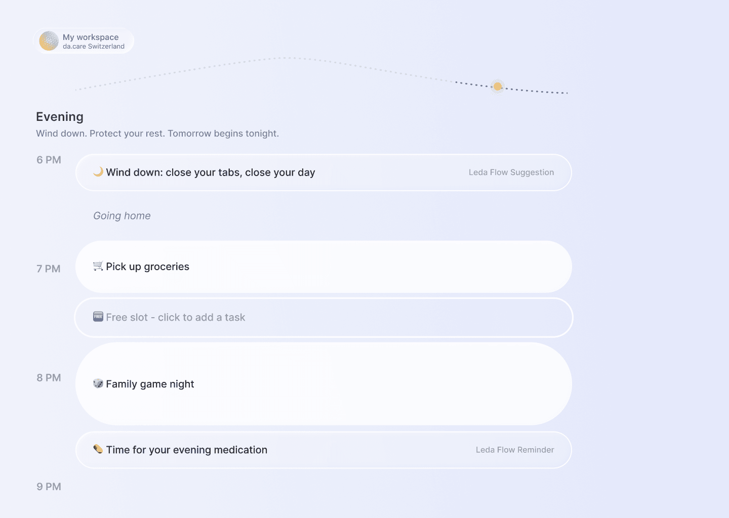Click the Going home note
Viewport: 729px width, 518px height.
pyautogui.click(x=122, y=216)
